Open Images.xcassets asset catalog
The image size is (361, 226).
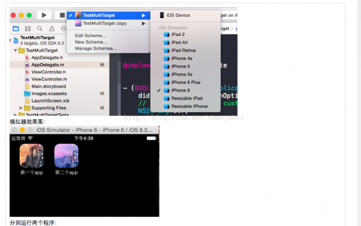(x=49, y=94)
